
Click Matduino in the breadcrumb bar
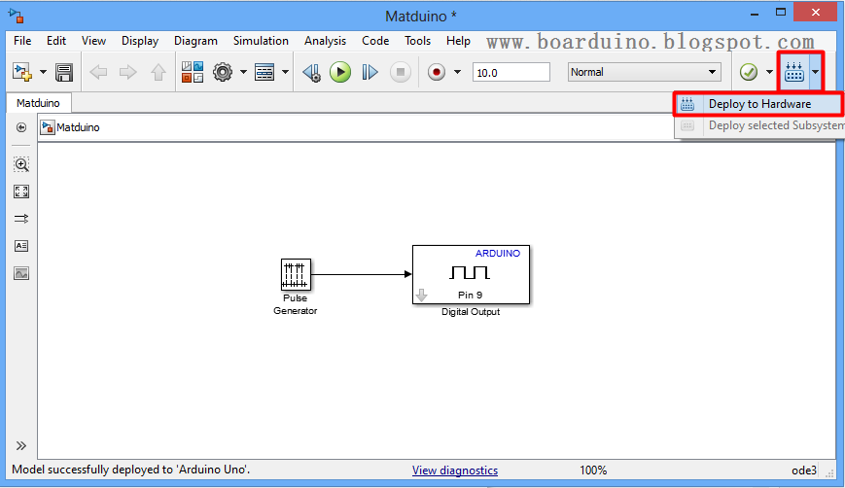click(x=78, y=127)
